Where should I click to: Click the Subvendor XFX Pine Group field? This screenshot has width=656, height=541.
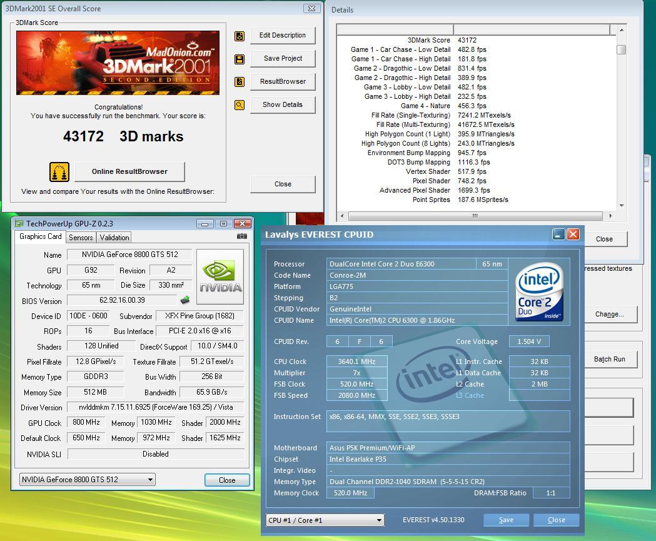[x=199, y=316]
